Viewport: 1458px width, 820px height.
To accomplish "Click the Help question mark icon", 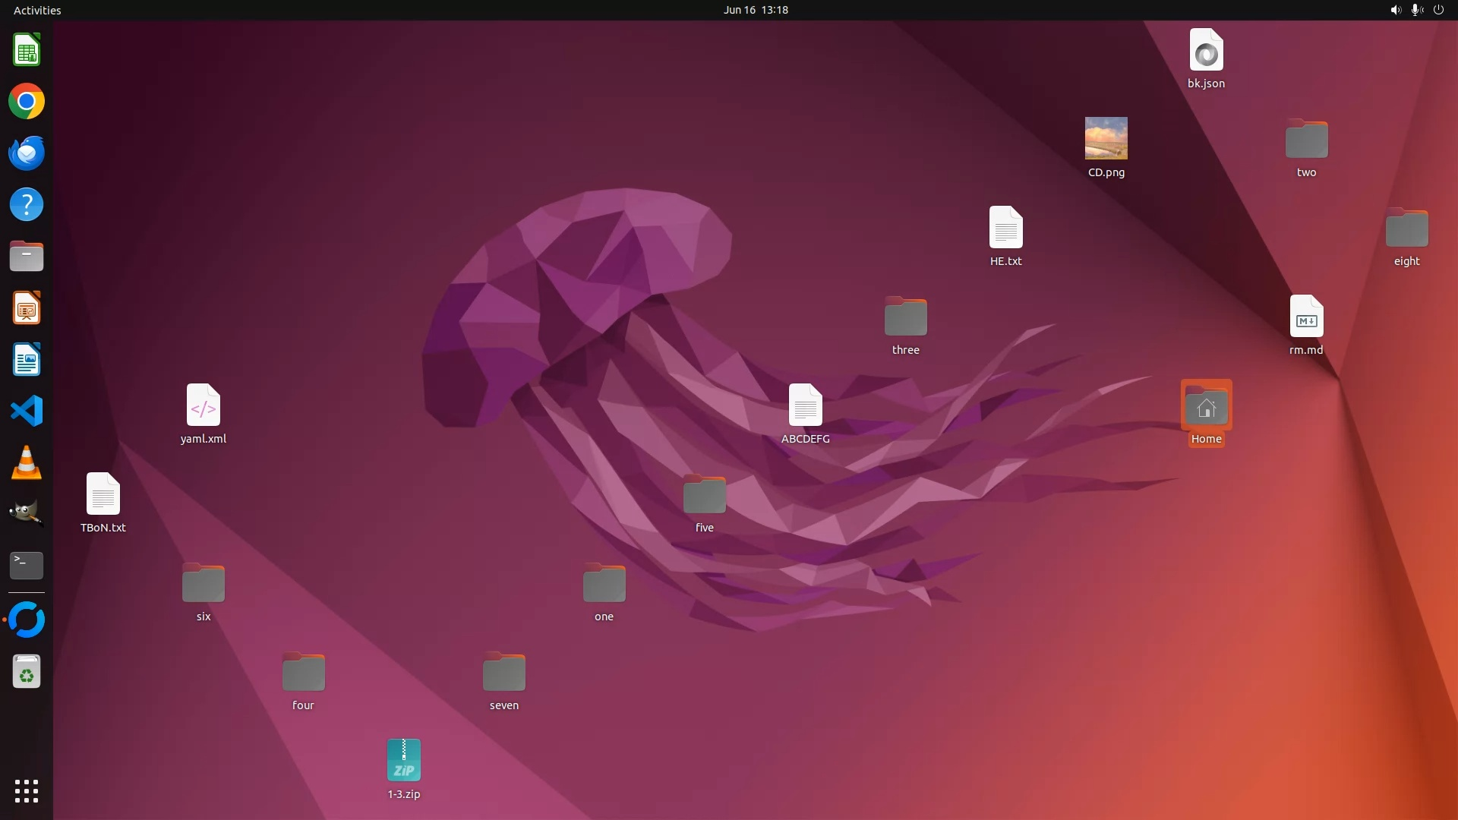I will pos(27,205).
